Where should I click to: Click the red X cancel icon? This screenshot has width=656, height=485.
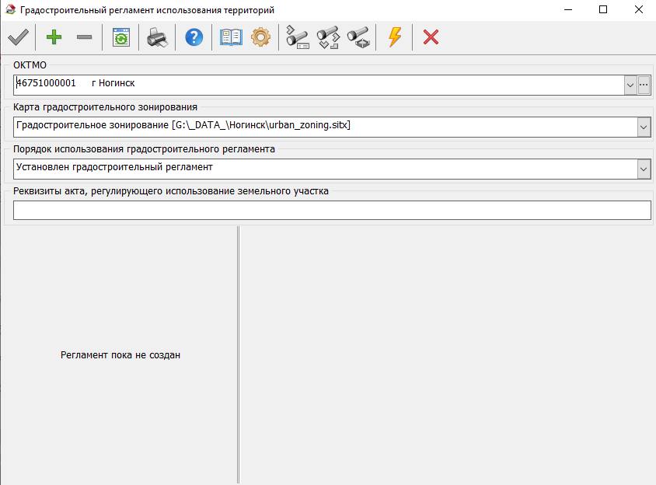tap(431, 37)
